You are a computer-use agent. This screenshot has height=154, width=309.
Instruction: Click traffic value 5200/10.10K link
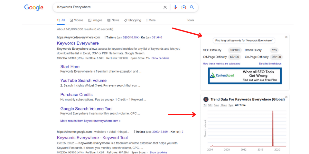tap(131, 37)
